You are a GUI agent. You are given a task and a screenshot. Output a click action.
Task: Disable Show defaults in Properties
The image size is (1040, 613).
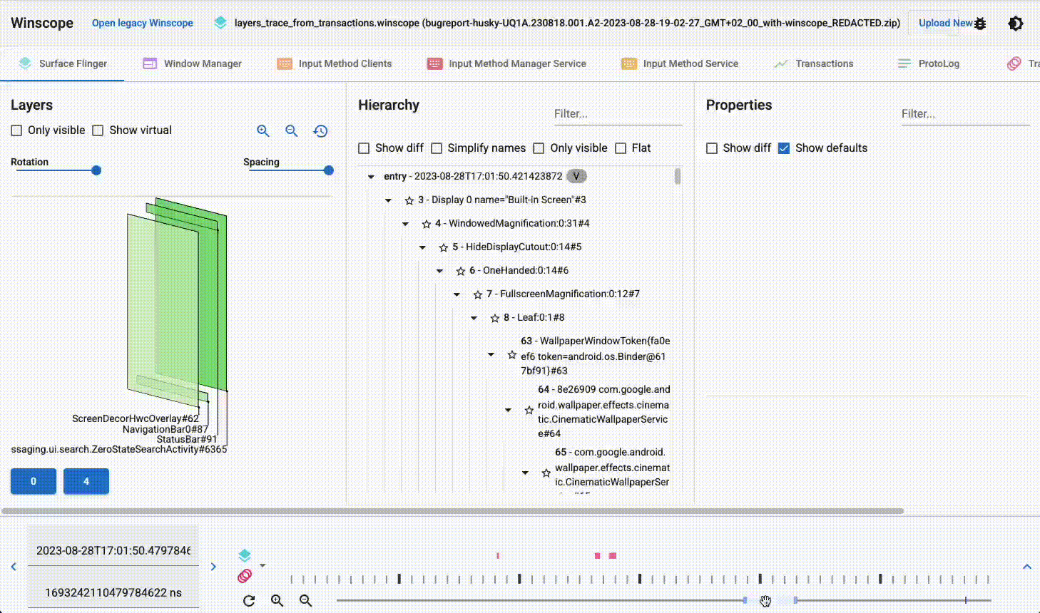pyautogui.click(x=784, y=148)
